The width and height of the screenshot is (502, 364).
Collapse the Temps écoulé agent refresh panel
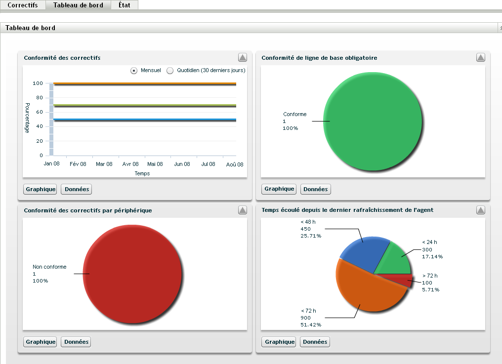481,210
